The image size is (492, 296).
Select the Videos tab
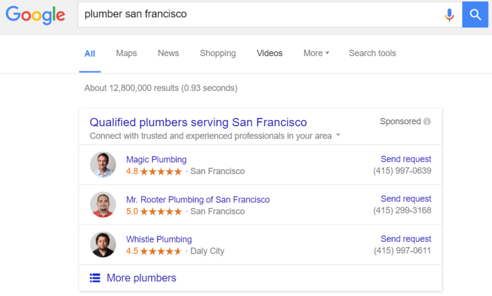pos(269,53)
